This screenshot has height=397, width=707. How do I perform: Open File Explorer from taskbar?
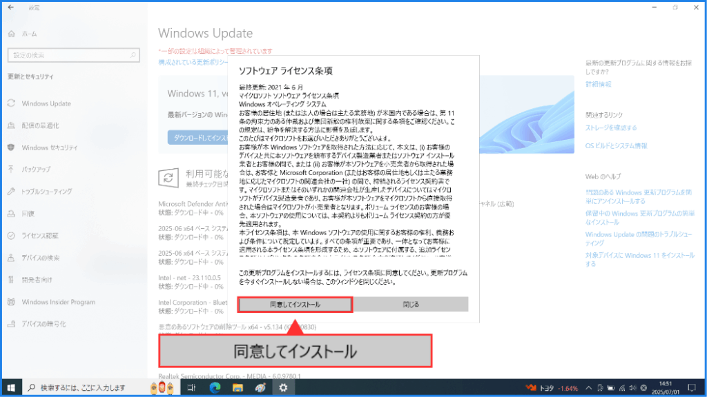pos(238,387)
